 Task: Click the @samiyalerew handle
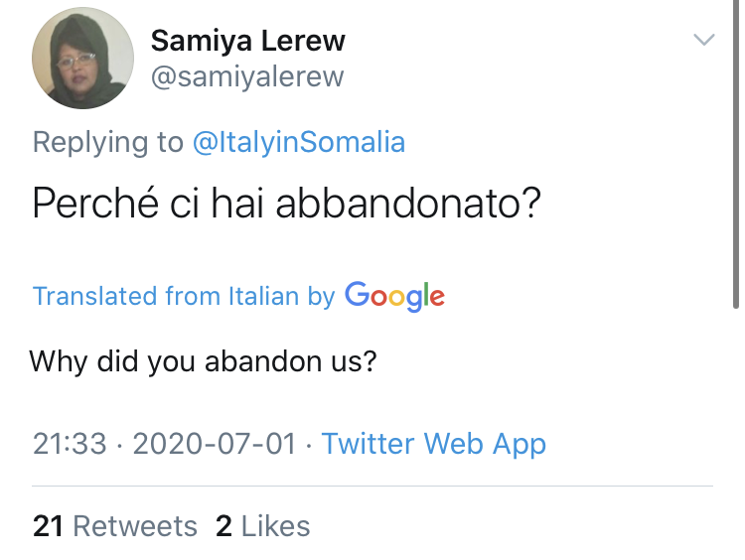[x=246, y=77]
